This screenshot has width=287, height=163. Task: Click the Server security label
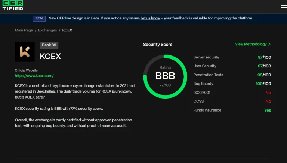[x=206, y=57]
